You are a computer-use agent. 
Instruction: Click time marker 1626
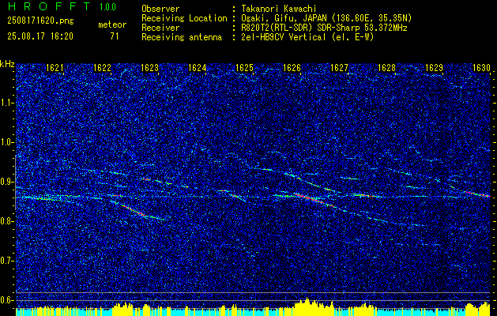coord(292,67)
